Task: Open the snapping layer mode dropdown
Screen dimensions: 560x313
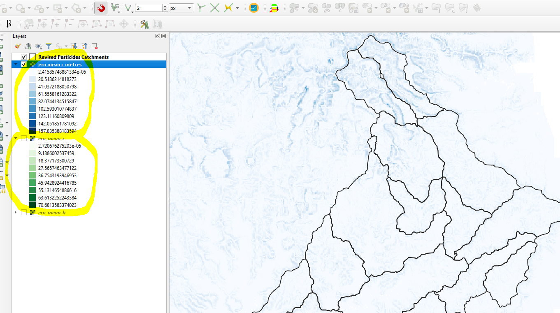Action: [x=116, y=8]
